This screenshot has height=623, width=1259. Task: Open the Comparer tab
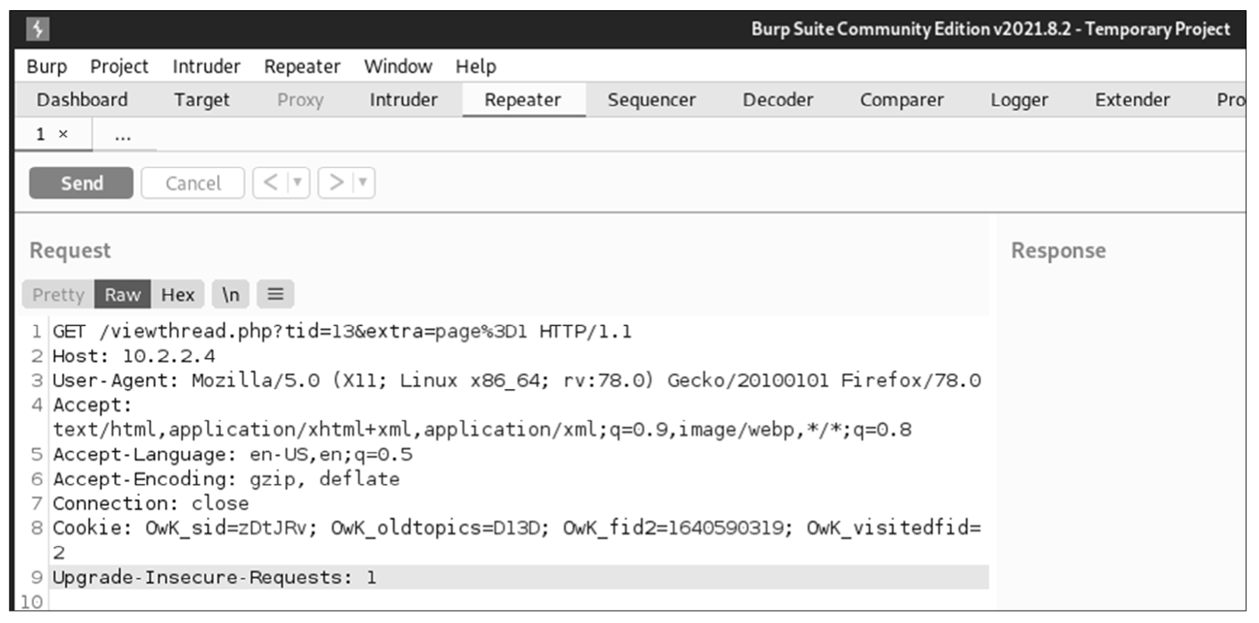[902, 100]
